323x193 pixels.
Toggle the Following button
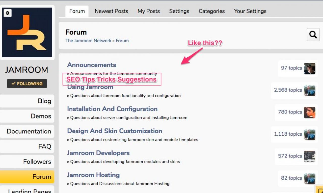(27, 84)
